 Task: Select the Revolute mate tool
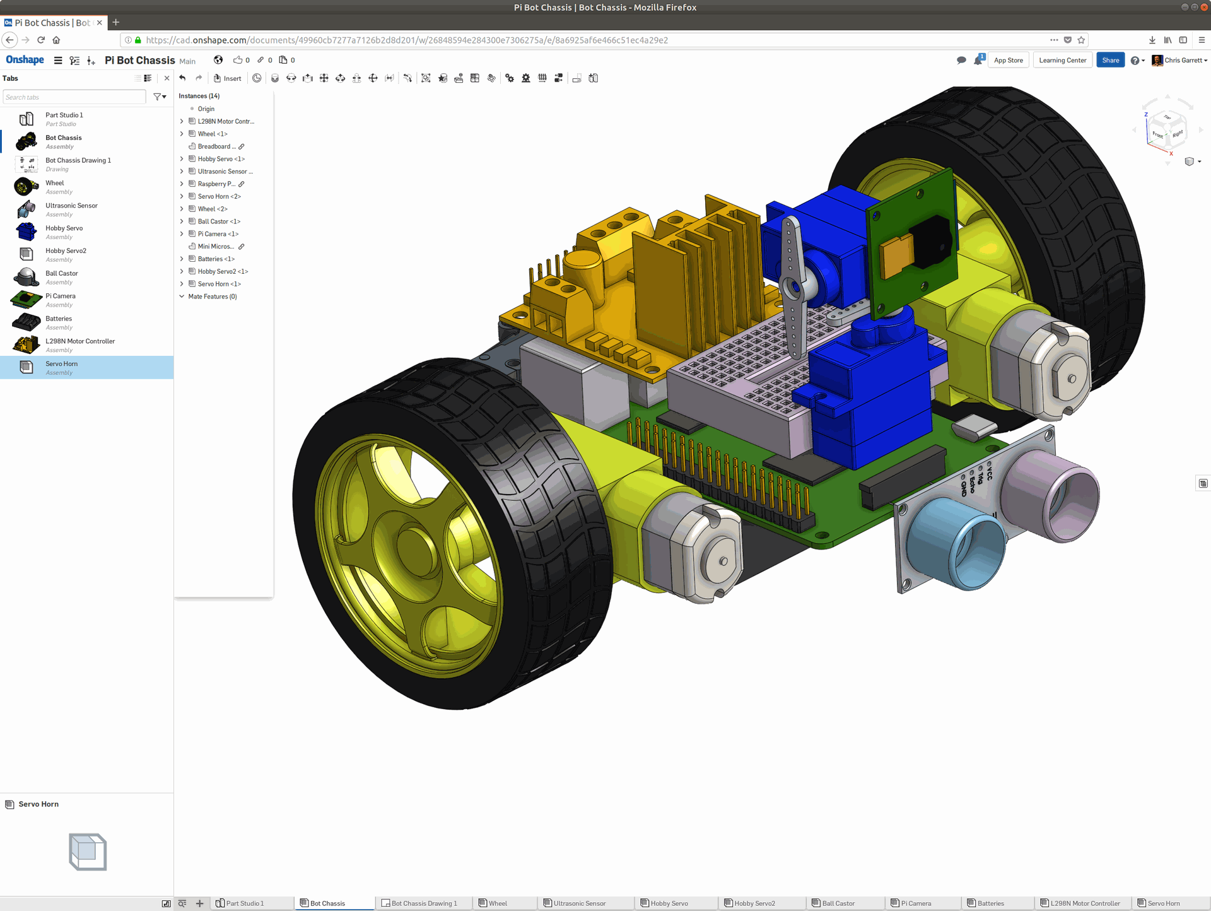coord(291,78)
